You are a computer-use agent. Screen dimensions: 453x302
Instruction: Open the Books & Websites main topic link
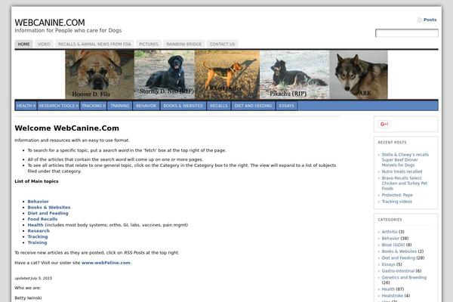[x=49, y=207]
